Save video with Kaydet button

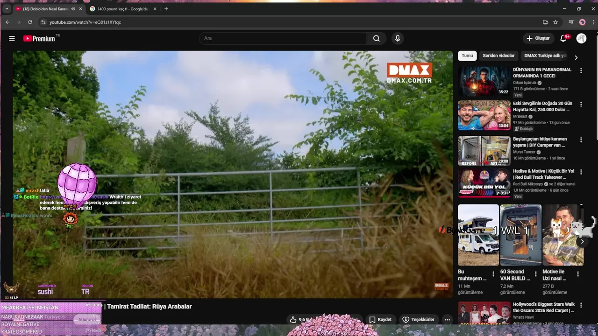[x=380, y=320]
